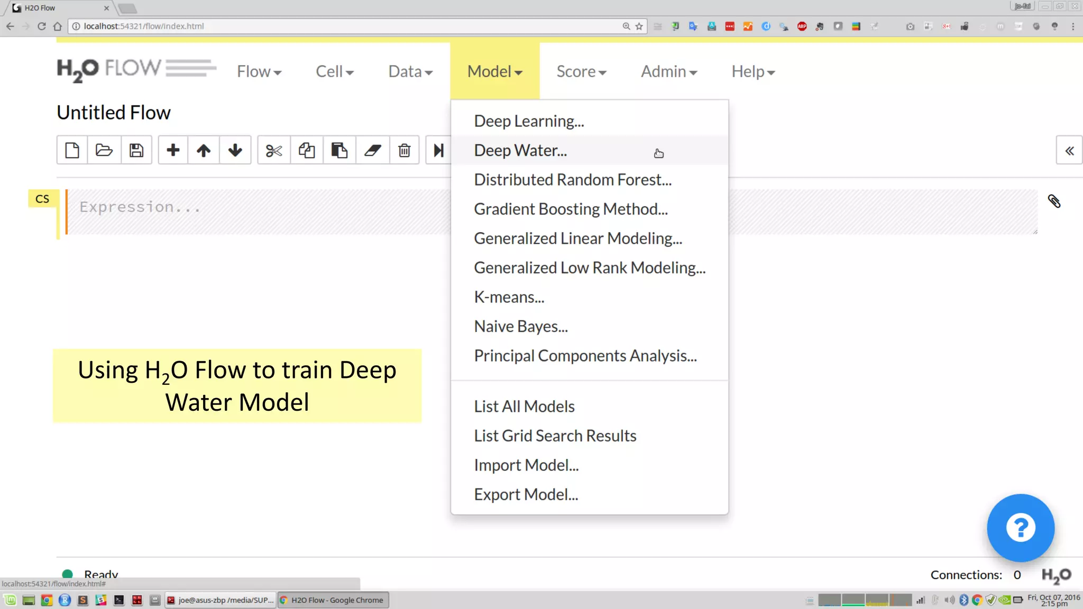Cut the cell using scissors icon
The width and height of the screenshot is (1083, 609).
click(x=274, y=151)
